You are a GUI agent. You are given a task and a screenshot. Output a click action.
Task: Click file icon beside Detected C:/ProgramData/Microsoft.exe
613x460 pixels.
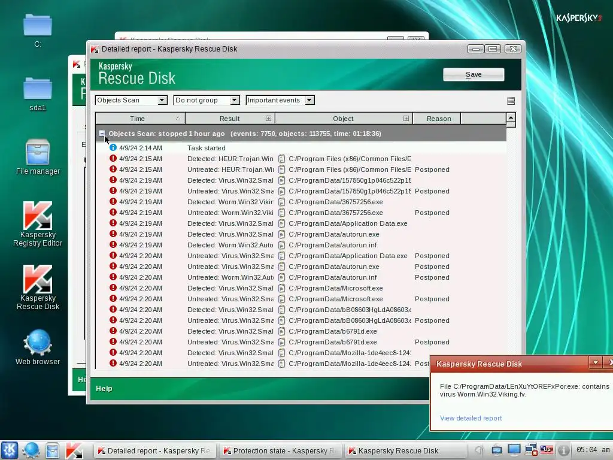tap(281, 288)
